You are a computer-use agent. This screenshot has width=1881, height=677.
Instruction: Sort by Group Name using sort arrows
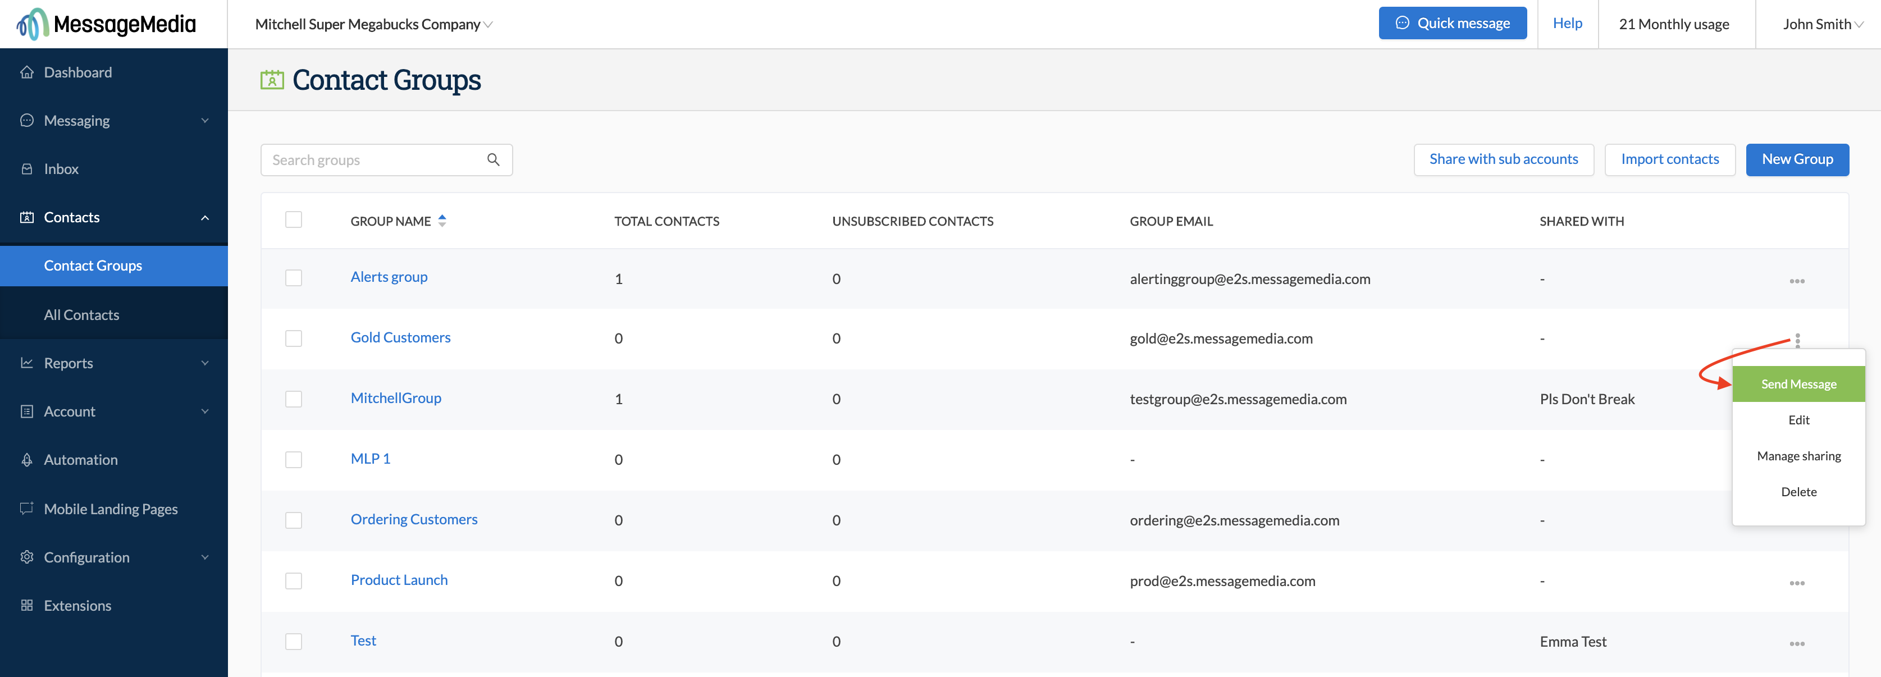442,221
